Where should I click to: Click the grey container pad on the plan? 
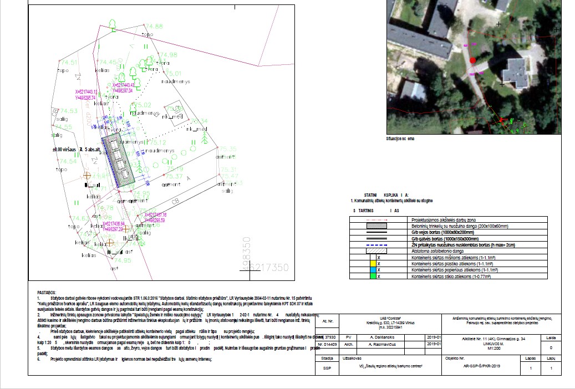pyautogui.click(x=118, y=161)
